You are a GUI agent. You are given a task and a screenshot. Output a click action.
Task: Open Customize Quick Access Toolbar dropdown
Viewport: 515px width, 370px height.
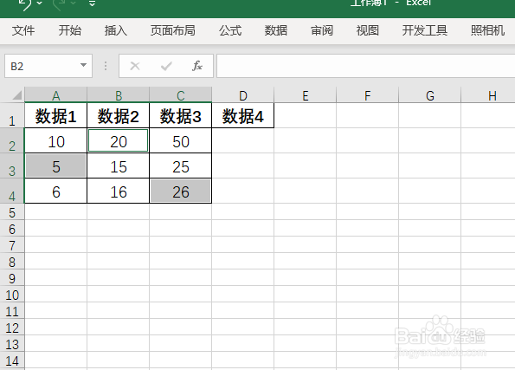pyautogui.click(x=93, y=3)
